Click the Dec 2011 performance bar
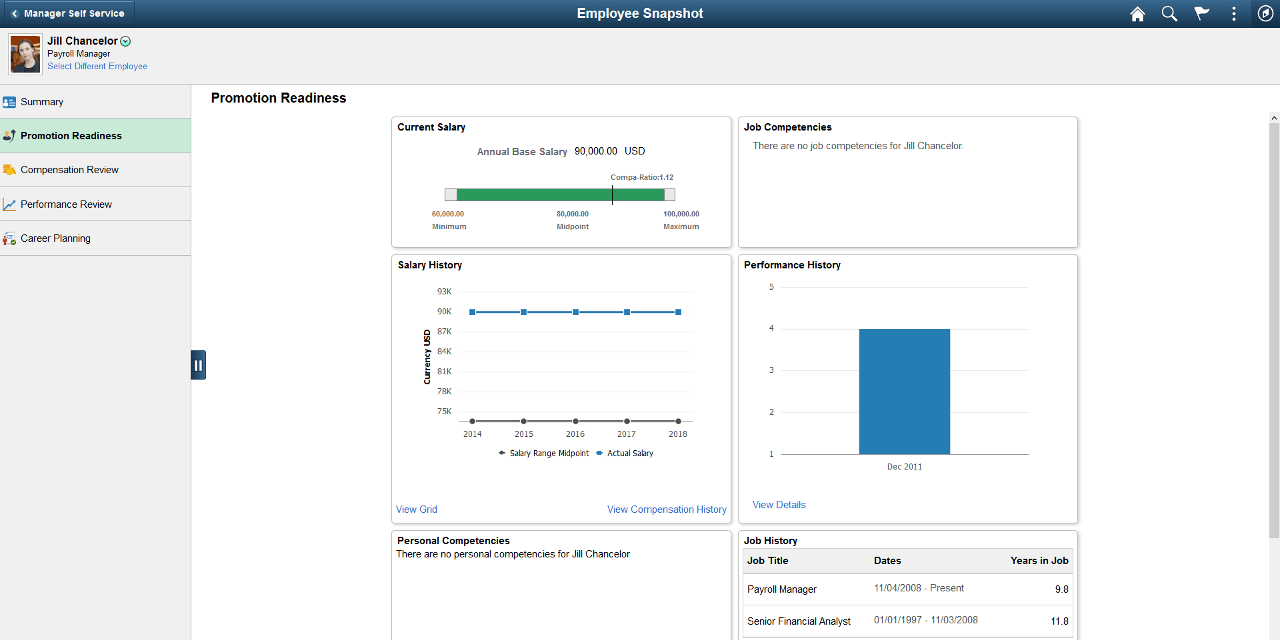The width and height of the screenshot is (1280, 640). pos(904,392)
